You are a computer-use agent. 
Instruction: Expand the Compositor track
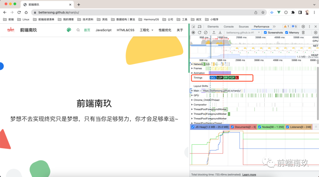coord(192,105)
